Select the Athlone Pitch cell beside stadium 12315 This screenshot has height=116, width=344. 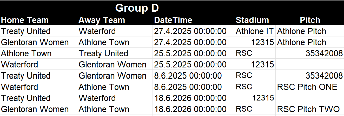[x=301, y=42]
